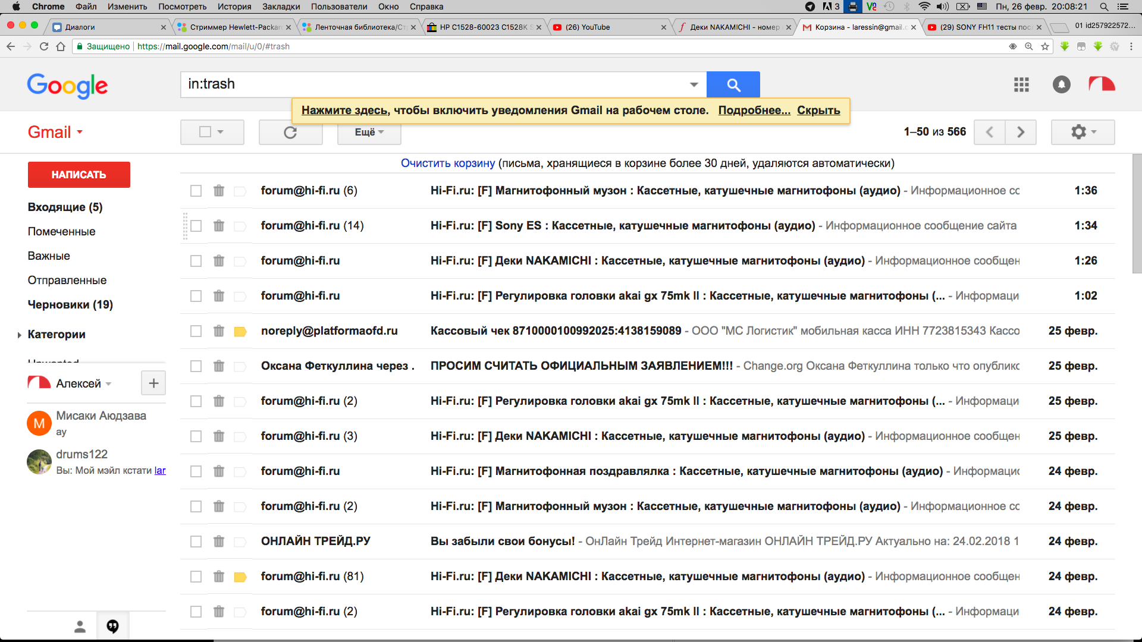Open the История menu in menu bar
Viewport: 1142px width, 642px height.
234,7
